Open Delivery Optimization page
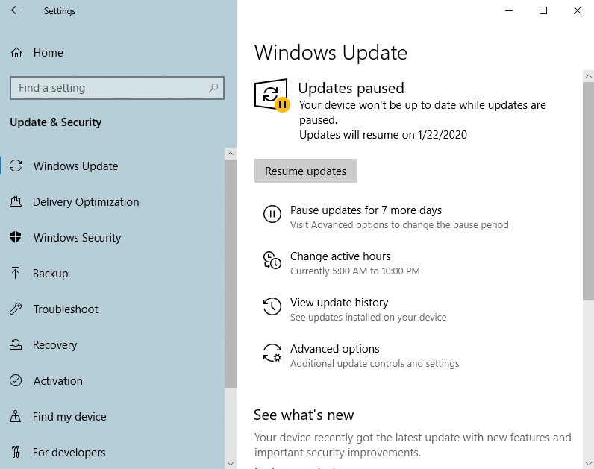The width and height of the screenshot is (594, 469). pos(86,202)
